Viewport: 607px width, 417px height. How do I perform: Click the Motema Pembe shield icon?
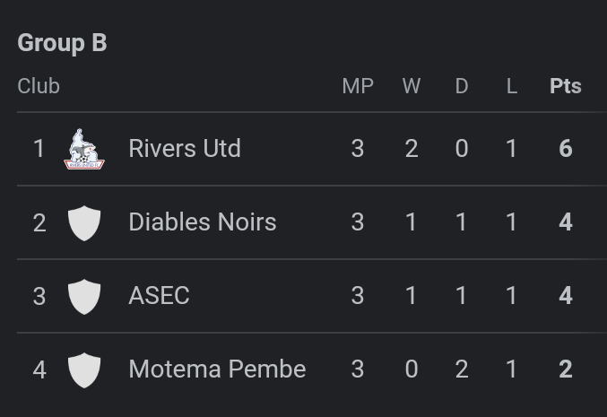tap(84, 369)
